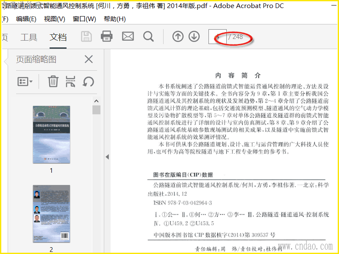Image resolution: width=339 pixels, height=254 pixels.
Task: Open the 帮助(H) menu
Action: 114,19
